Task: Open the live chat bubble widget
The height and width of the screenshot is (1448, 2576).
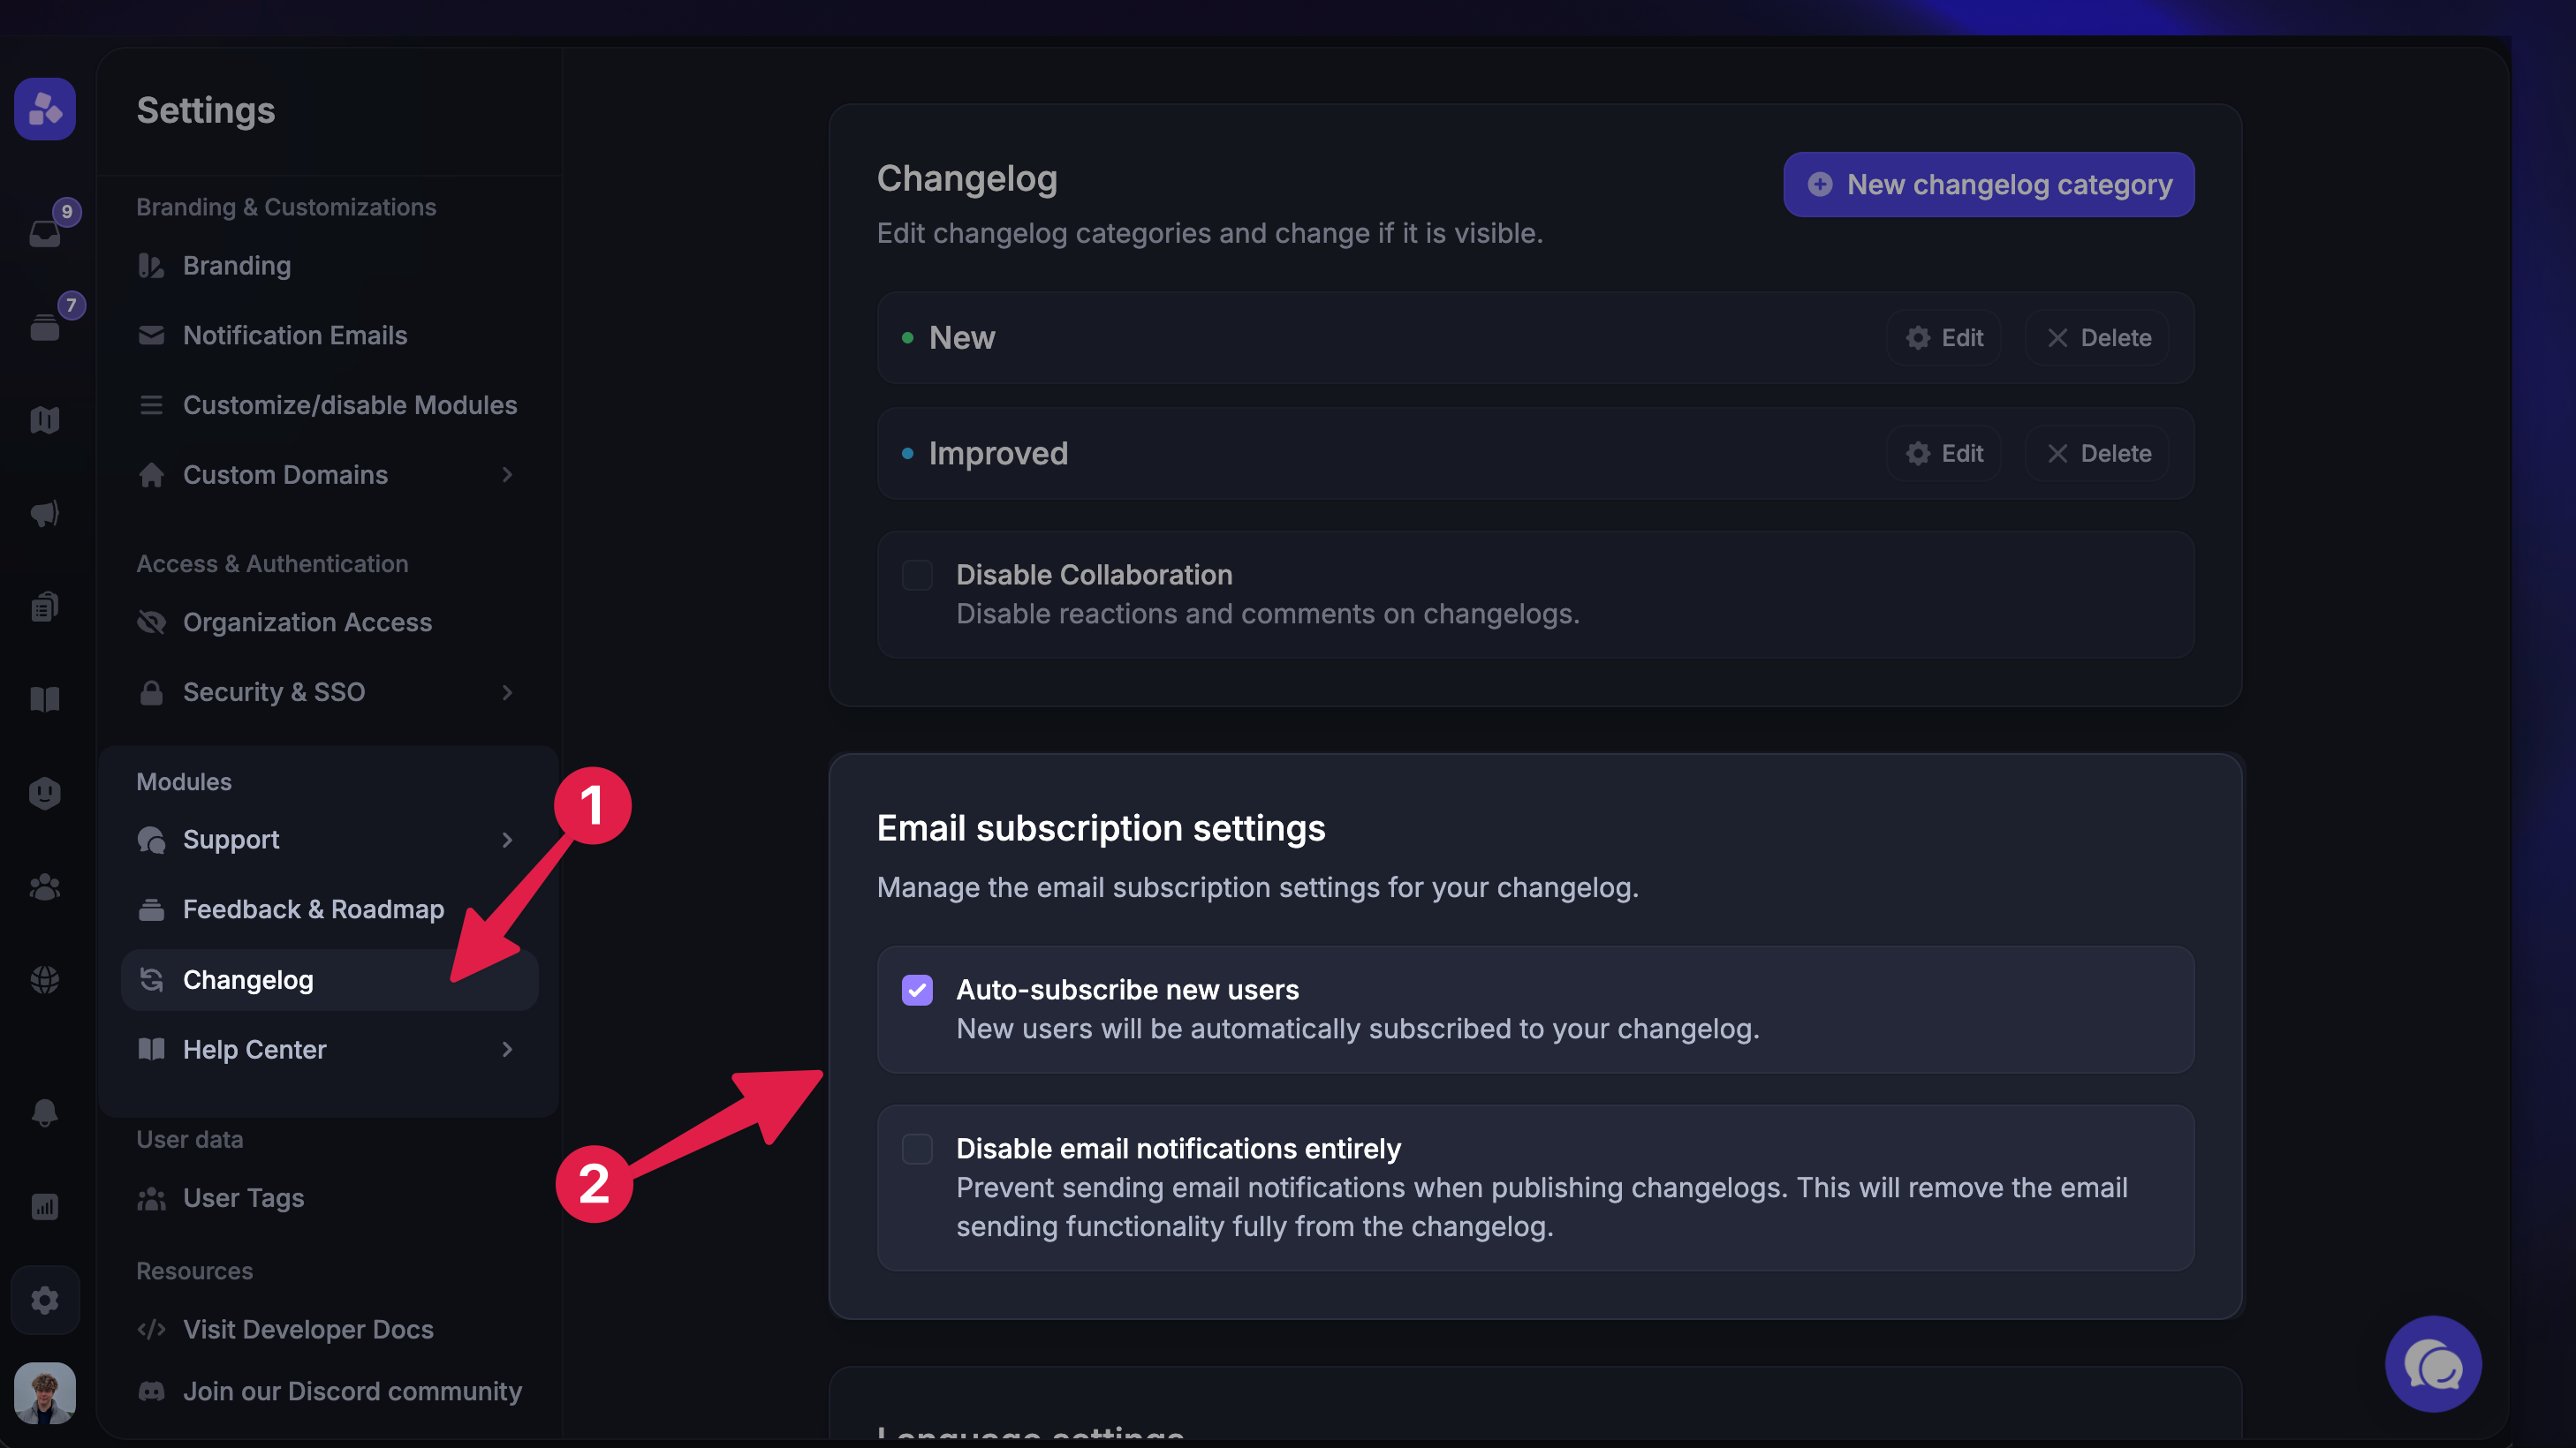Action: 2433,1364
